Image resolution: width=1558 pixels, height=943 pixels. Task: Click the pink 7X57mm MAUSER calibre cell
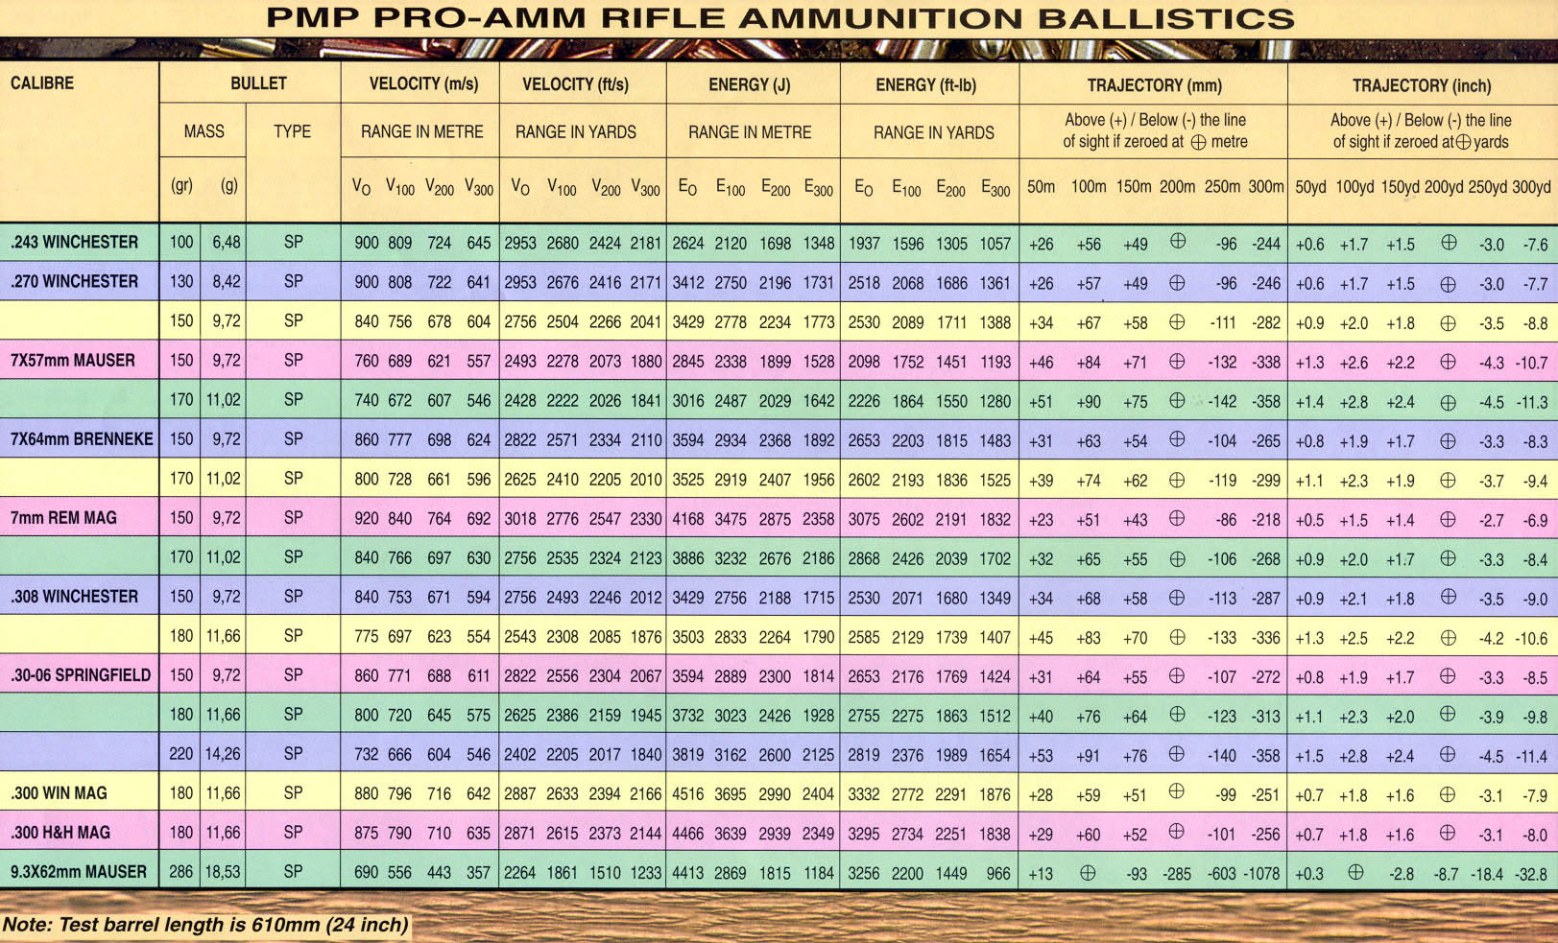(73, 360)
